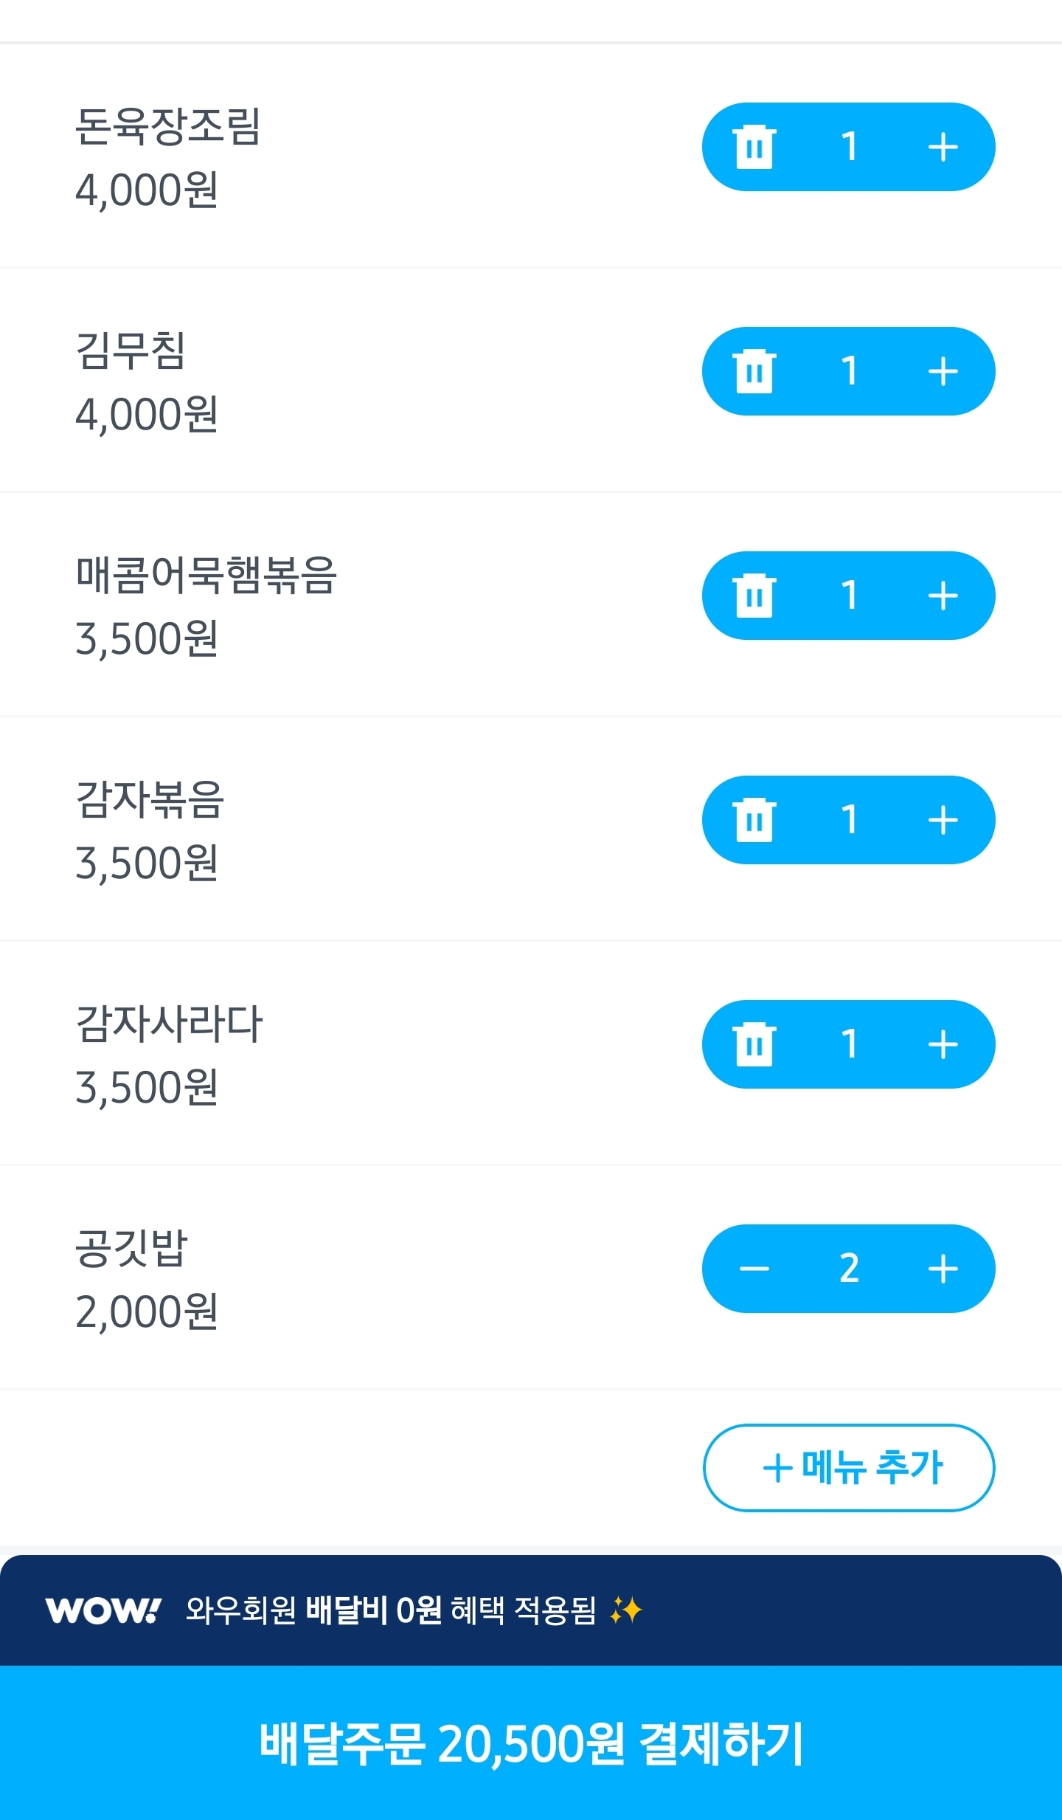Add another 감자볶음 with plus
1062x1820 pixels.
[x=943, y=820]
